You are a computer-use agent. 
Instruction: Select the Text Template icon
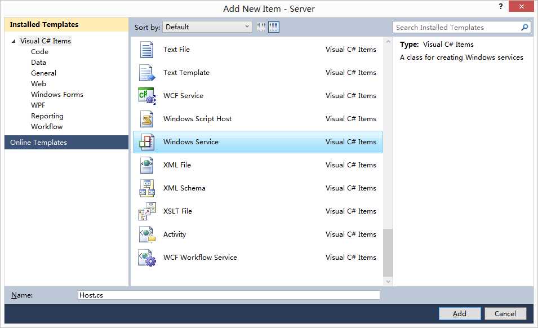pyautogui.click(x=147, y=73)
